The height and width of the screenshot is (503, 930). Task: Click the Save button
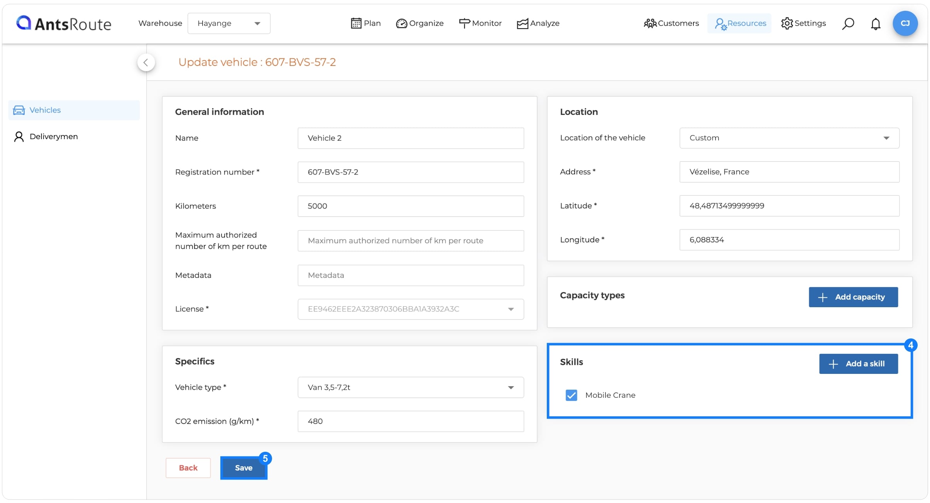click(243, 468)
